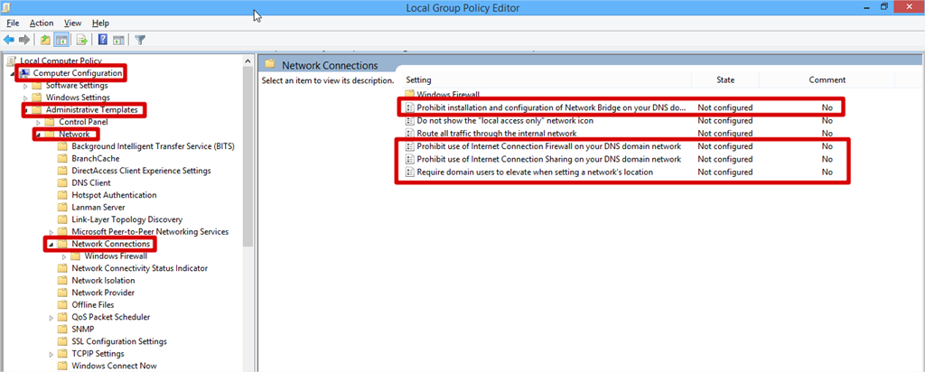The image size is (925, 372).
Task: Click the Forward arrow toolbar icon
Action: pyautogui.click(x=24, y=40)
